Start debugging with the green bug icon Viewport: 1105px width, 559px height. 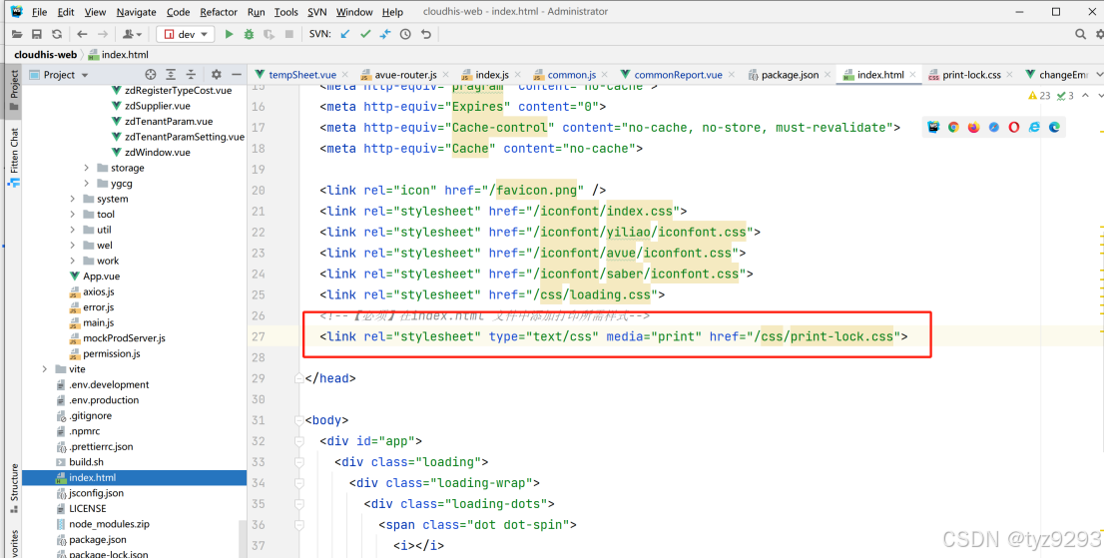click(249, 34)
